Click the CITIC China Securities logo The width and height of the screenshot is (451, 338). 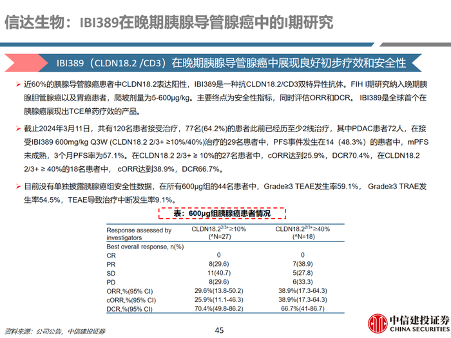[x=409, y=324]
